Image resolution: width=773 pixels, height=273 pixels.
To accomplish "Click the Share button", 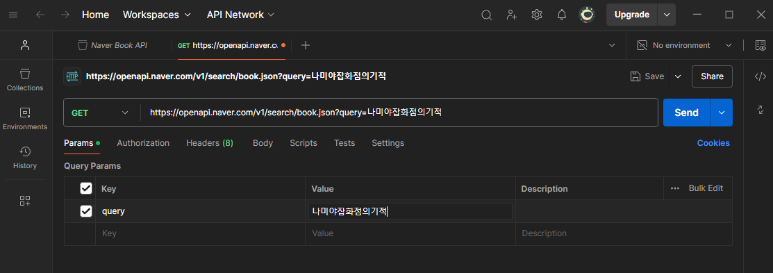I will coord(712,76).
